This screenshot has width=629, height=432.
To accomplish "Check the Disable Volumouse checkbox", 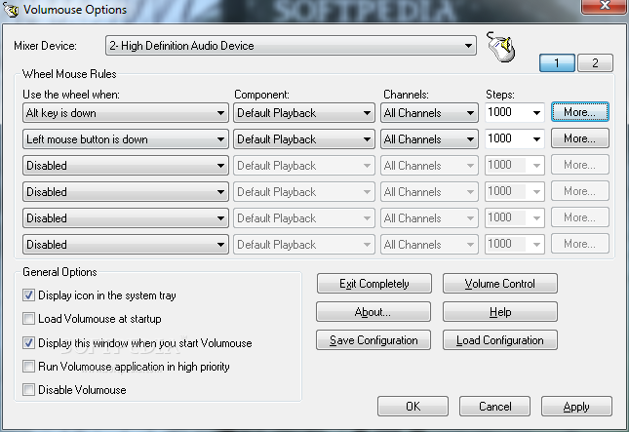I will [x=28, y=389].
